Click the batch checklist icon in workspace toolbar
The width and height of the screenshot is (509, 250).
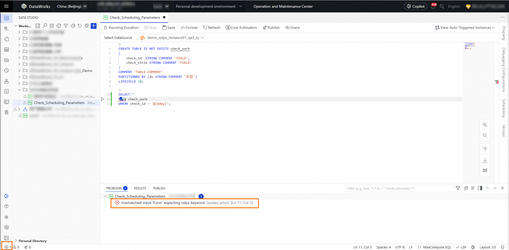pos(38,26)
